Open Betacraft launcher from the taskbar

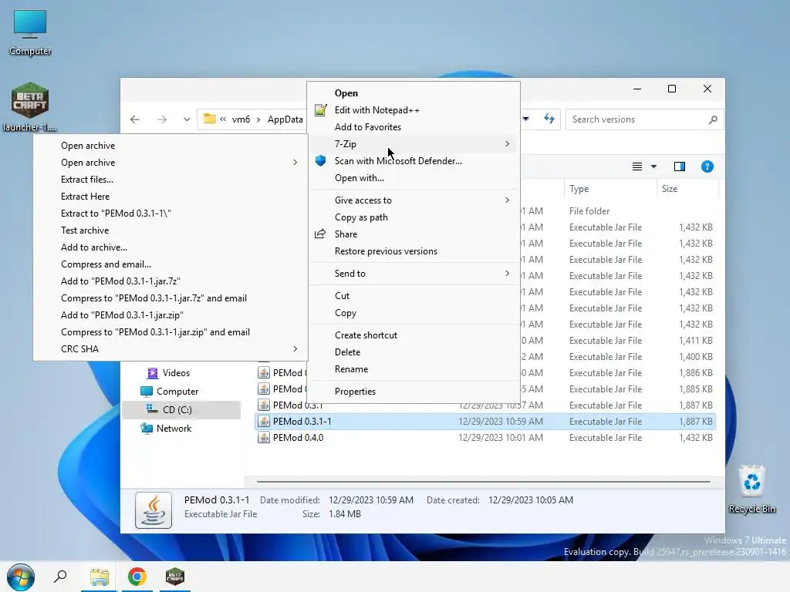click(x=175, y=577)
